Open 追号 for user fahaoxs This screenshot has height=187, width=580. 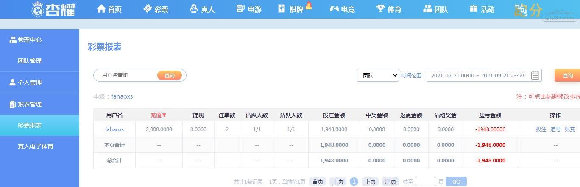tap(555, 129)
